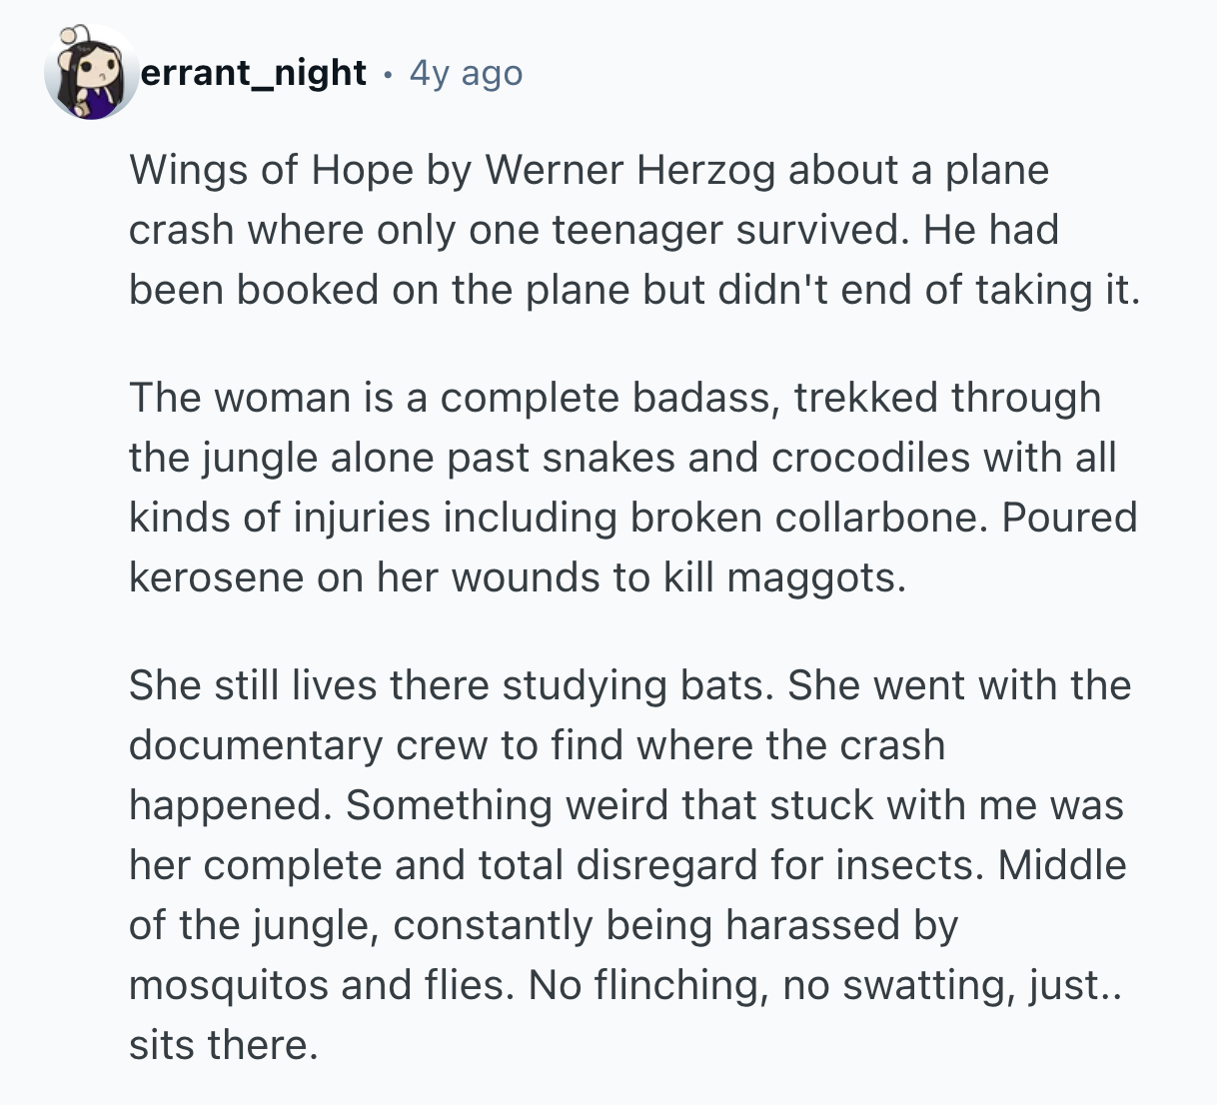The image size is (1217, 1105).
Task: Click the word "crocodiles" in the comment
Action: [871, 458]
